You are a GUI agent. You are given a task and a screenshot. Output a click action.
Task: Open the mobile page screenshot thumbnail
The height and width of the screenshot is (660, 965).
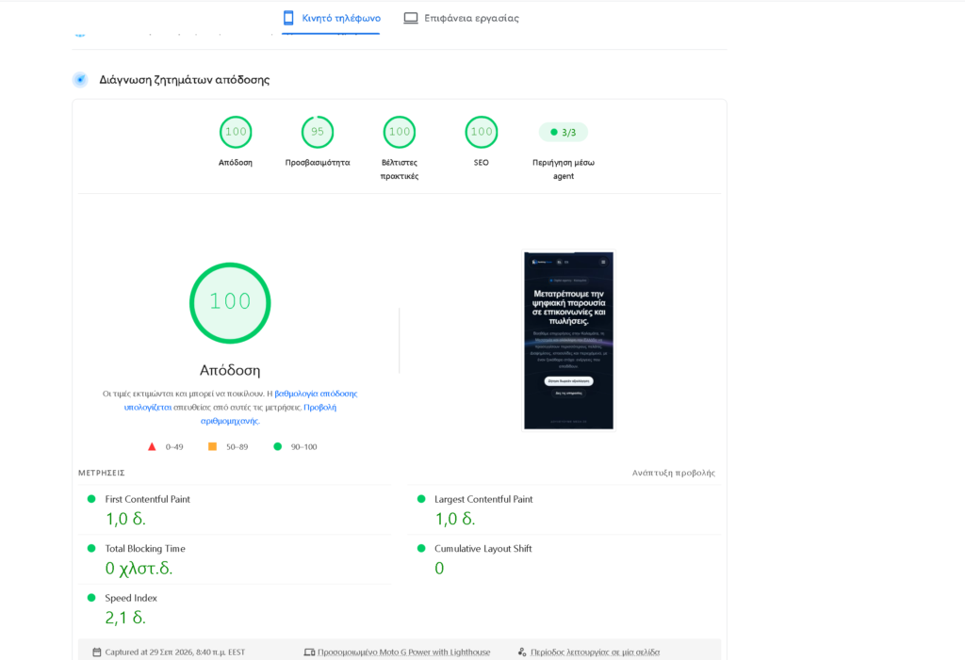click(568, 340)
